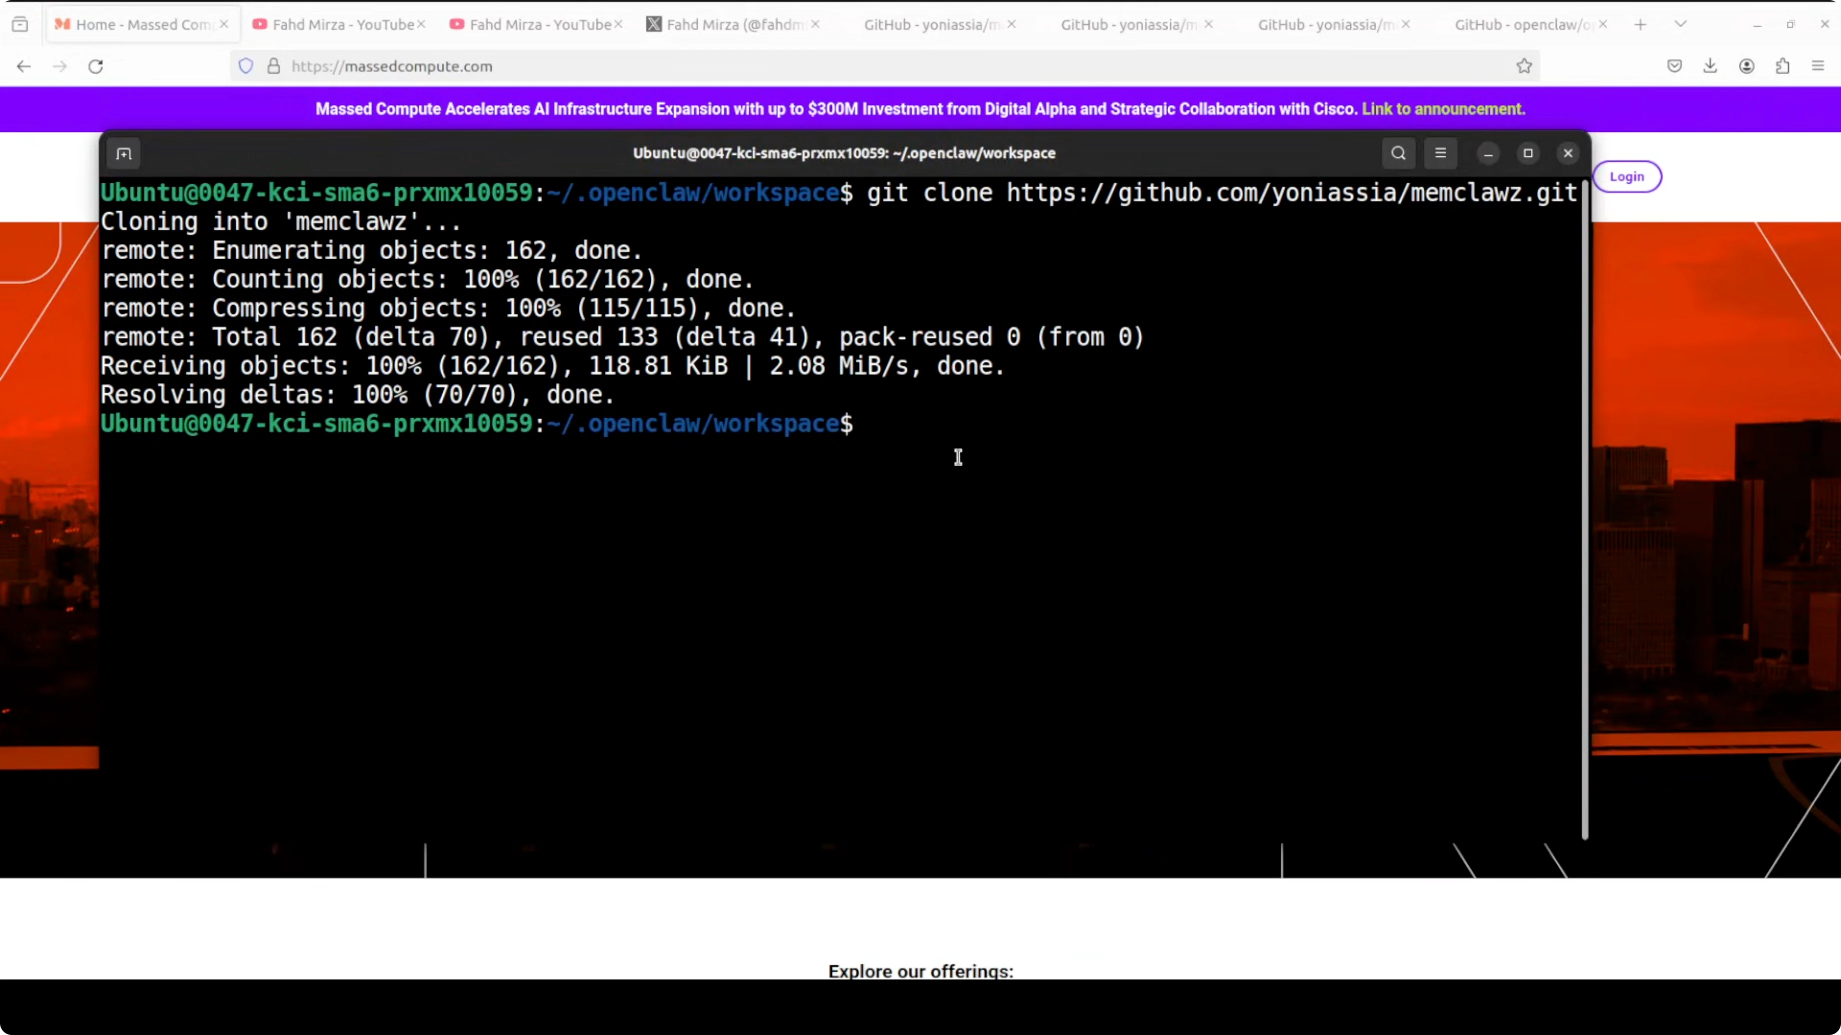Click the tracking protection shield icon
This screenshot has height=1035, width=1841.
pyautogui.click(x=246, y=66)
